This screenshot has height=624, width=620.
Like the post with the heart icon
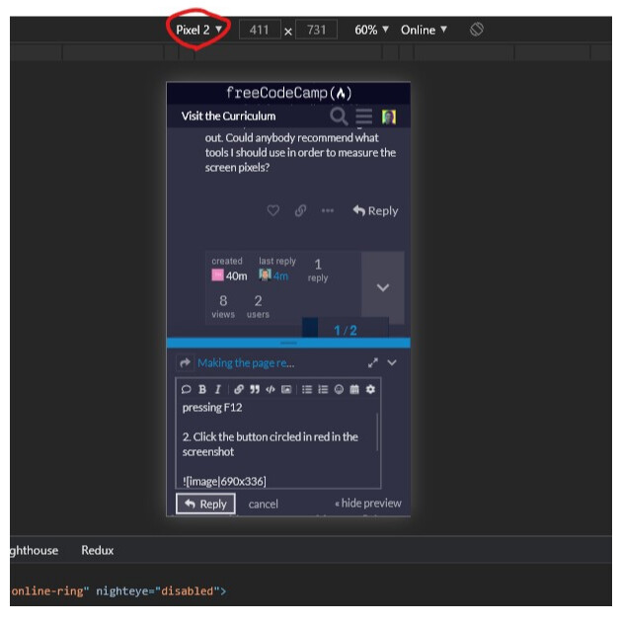(273, 210)
